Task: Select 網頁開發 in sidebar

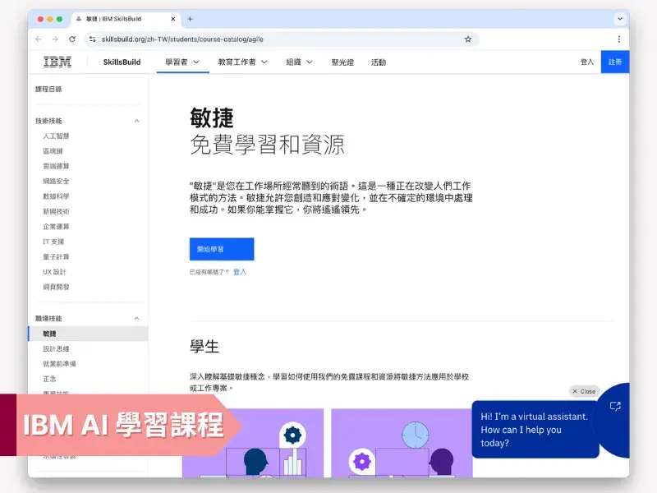Action: (56, 287)
